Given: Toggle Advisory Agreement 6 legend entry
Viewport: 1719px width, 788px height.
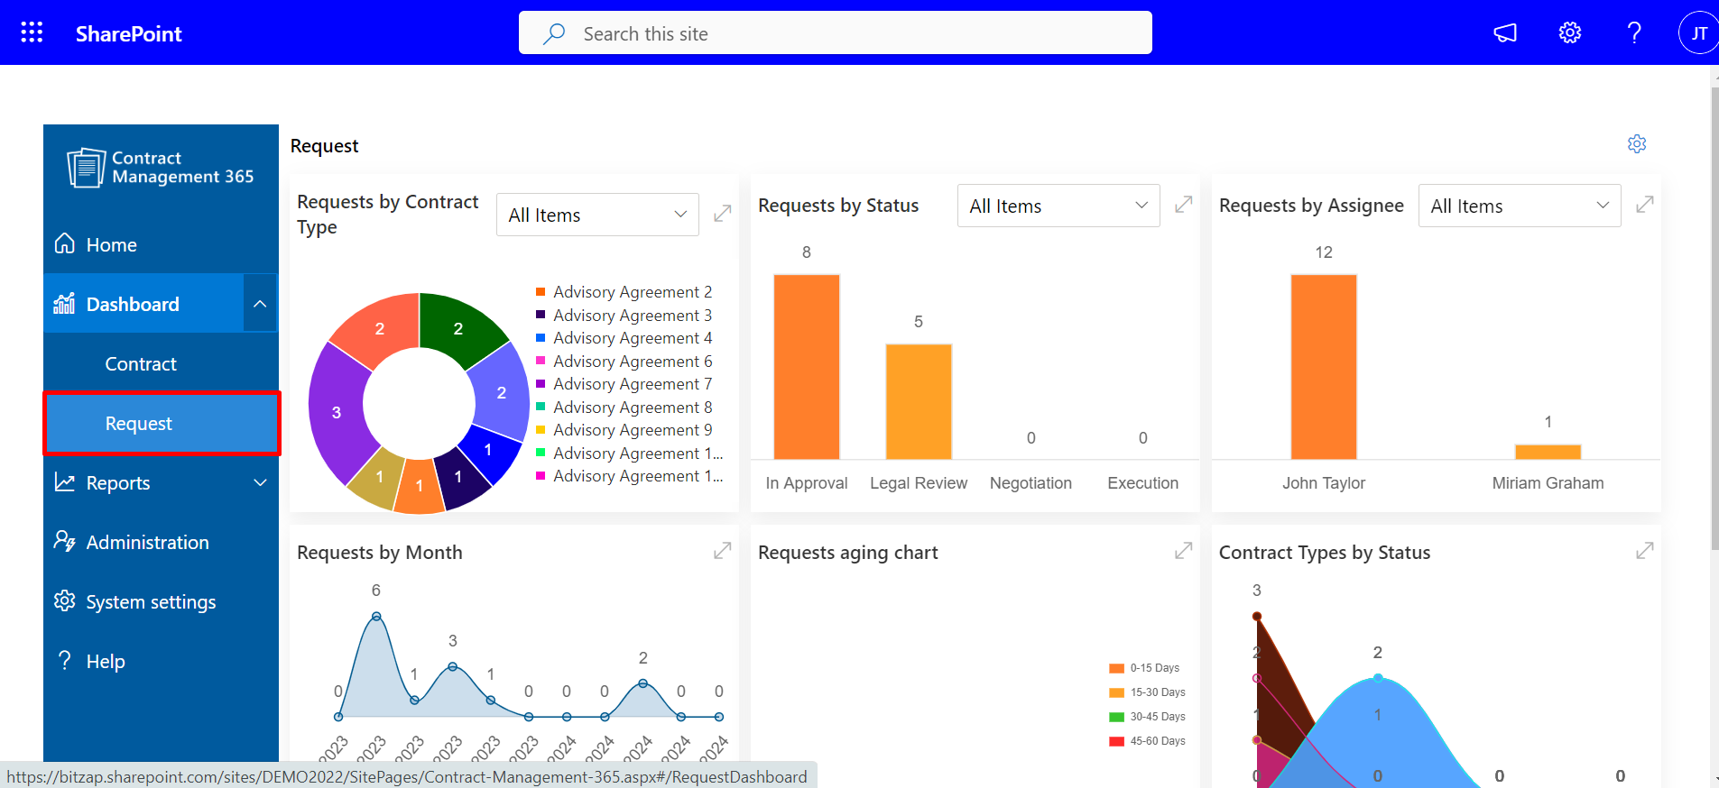Looking at the screenshot, I should coord(624,361).
